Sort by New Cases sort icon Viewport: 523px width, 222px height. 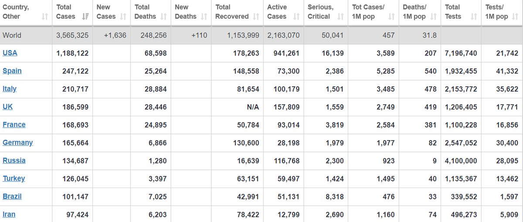[x=123, y=17]
